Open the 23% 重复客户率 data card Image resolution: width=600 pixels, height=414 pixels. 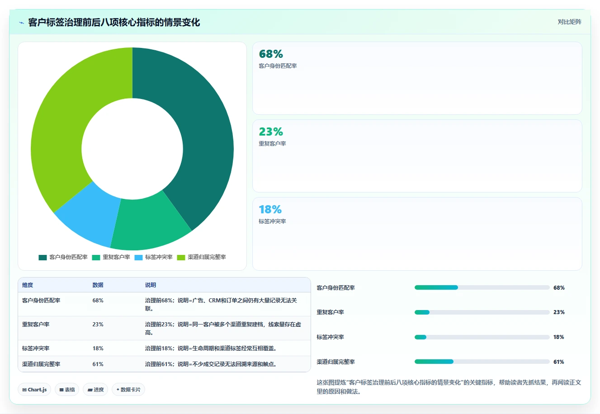[x=417, y=156]
